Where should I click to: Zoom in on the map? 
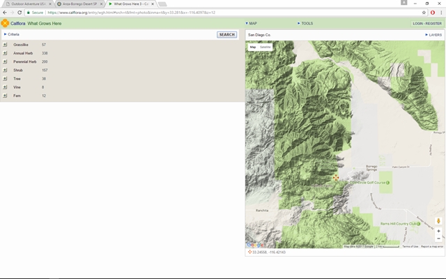point(438,231)
